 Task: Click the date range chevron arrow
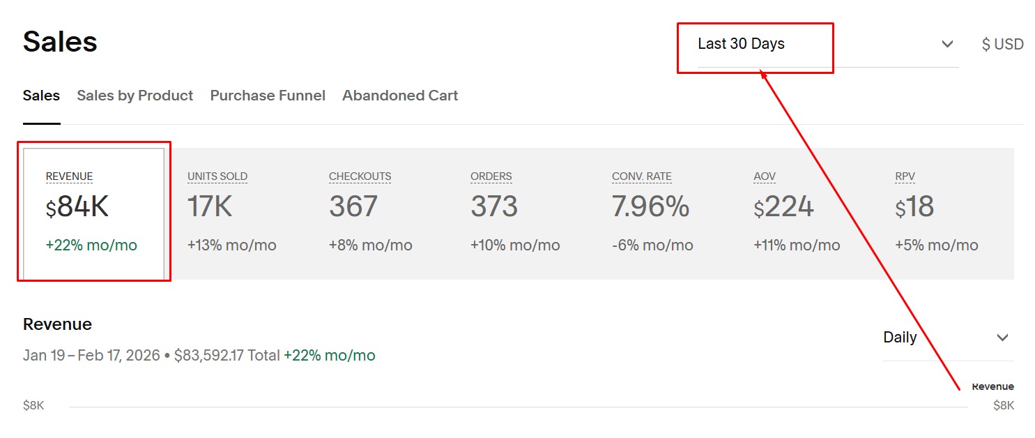947,44
